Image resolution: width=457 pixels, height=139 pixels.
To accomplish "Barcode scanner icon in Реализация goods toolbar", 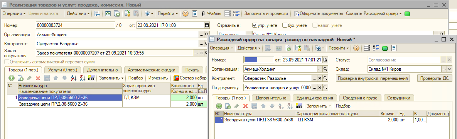I will [x=91, y=78].
